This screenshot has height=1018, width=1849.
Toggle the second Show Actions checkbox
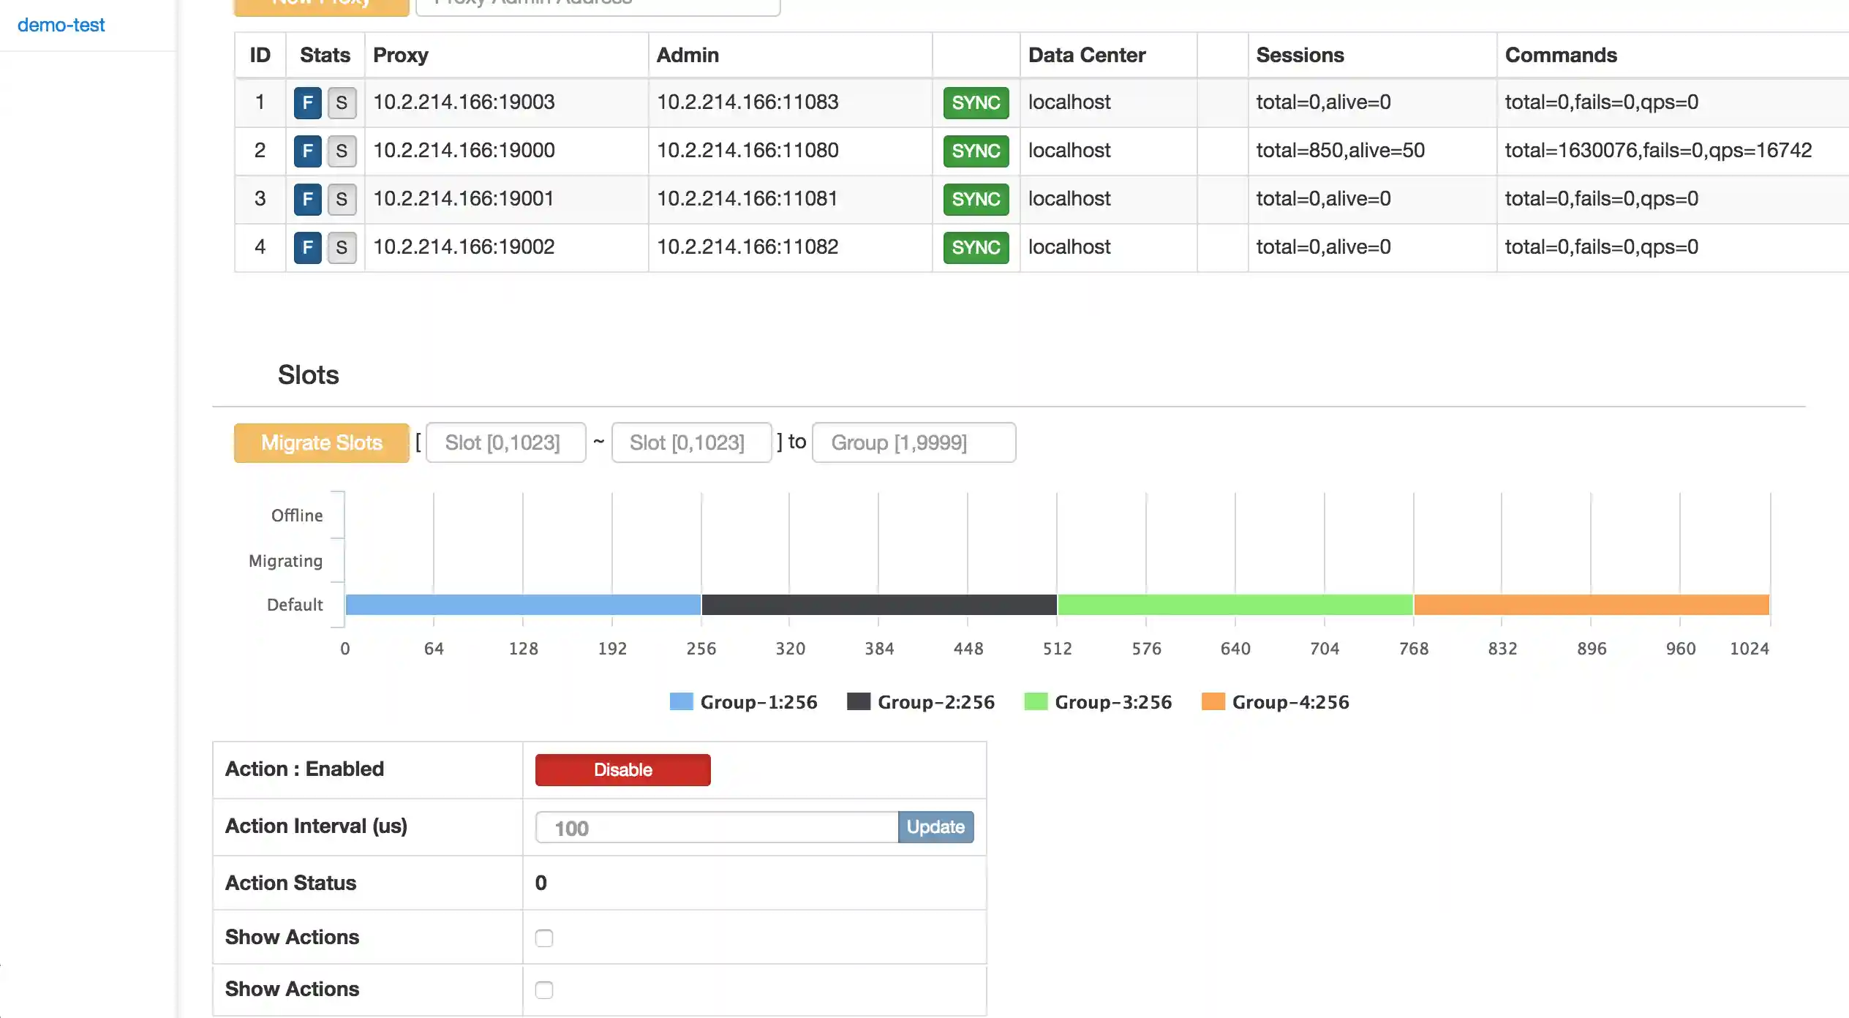(544, 989)
